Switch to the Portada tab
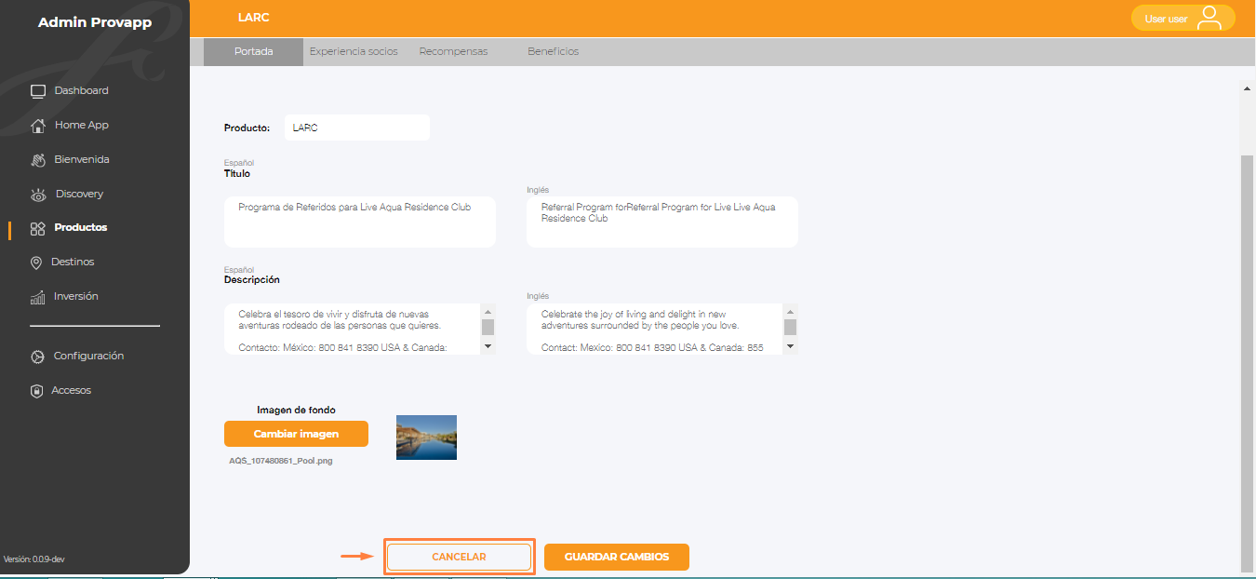The height and width of the screenshot is (579, 1256). (253, 52)
